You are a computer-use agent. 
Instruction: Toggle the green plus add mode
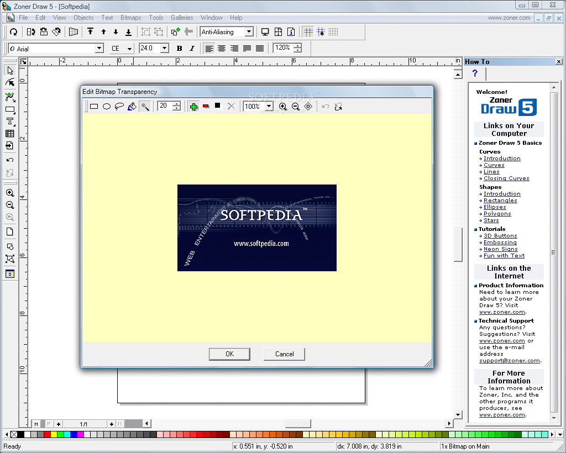pyautogui.click(x=194, y=107)
